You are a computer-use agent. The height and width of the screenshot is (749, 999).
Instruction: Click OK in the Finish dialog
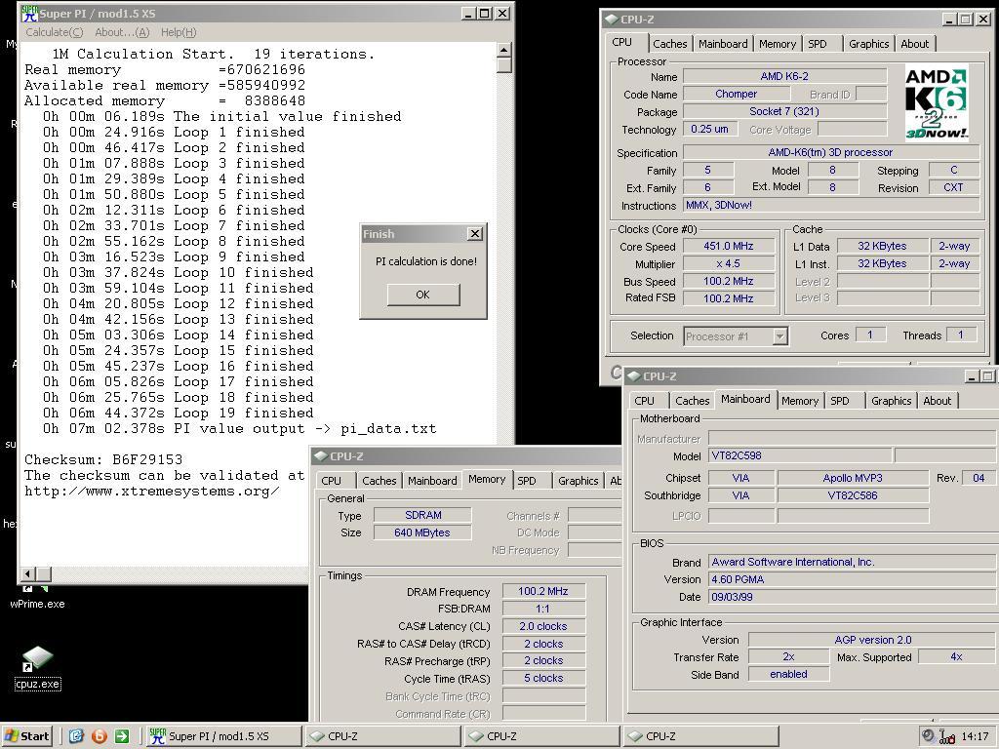pyautogui.click(x=423, y=295)
